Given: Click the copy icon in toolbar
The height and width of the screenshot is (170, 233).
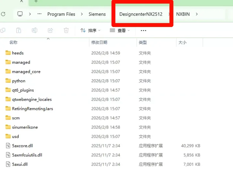Looking at the screenshot, I should 3,31.
